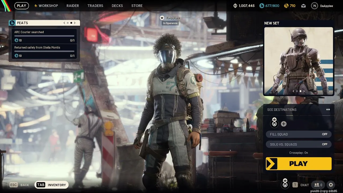The width and height of the screenshot is (343, 193).
Task: Show previous New Set item arrow
Action: [293, 91]
